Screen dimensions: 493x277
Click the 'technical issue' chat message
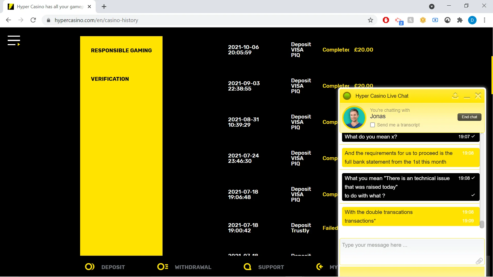click(411, 187)
